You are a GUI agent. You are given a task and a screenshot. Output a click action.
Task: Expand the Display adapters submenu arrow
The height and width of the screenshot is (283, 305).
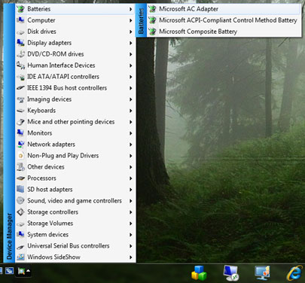130,43
